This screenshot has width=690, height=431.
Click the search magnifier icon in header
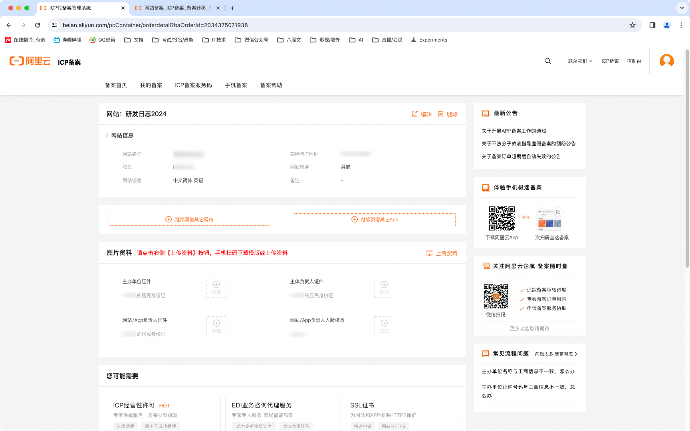[x=547, y=61]
